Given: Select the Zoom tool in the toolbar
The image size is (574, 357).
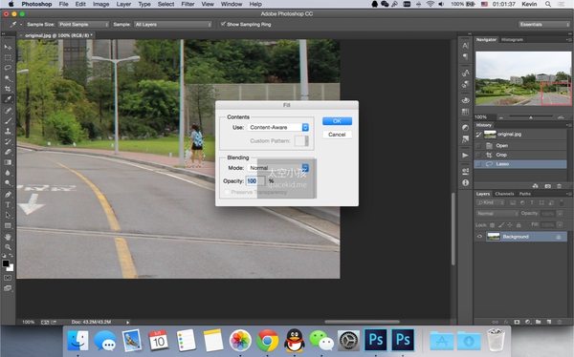Looking at the screenshot, I should click(8, 247).
